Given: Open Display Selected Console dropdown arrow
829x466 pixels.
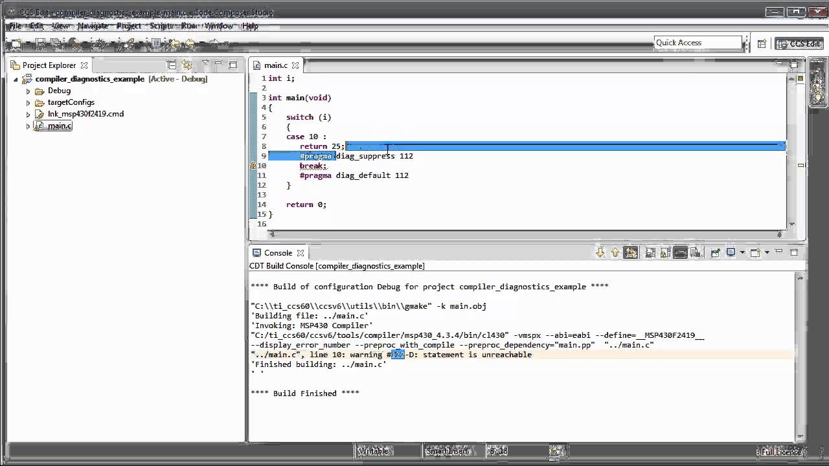Looking at the screenshot, I should (x=743, y=252).
